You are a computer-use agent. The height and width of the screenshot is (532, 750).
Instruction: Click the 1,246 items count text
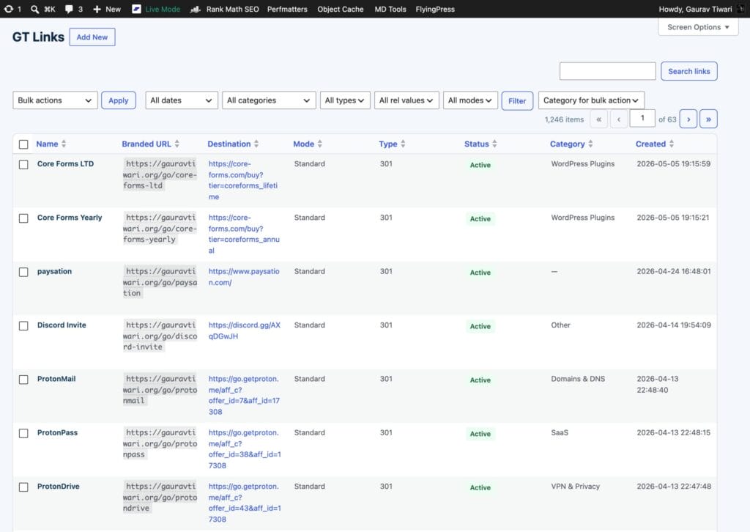[565, 119]
